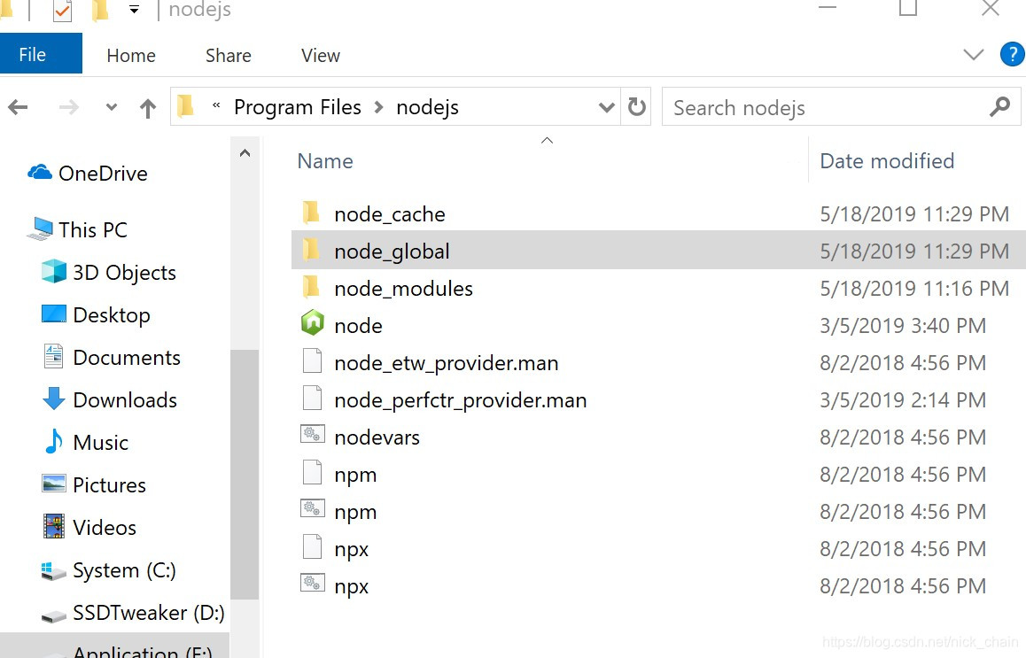Click the npm batch file gear icon
This screenshot has width=1026, height=658.
click(x=313, y=509)
